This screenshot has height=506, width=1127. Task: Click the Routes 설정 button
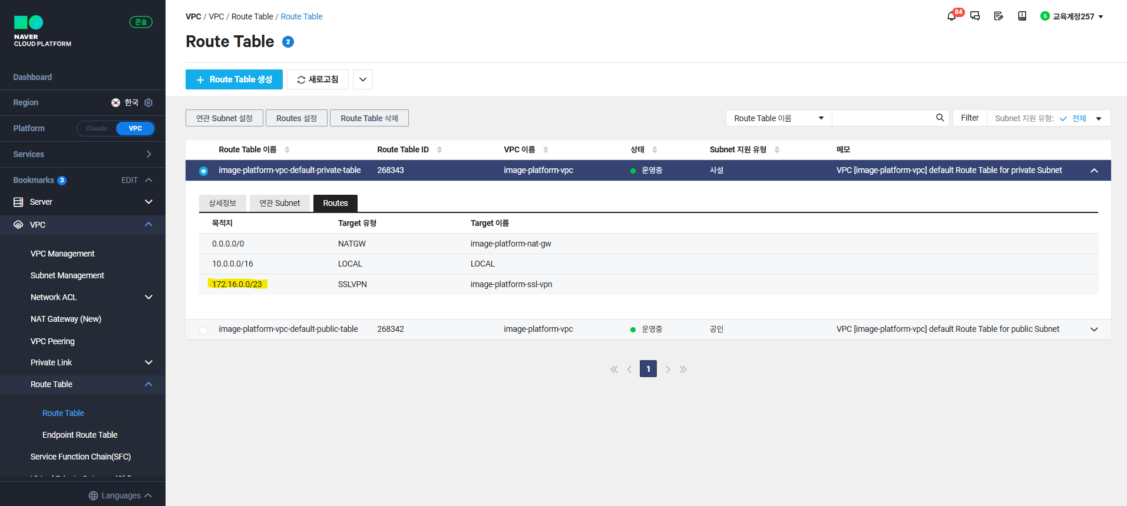[x=296, y=118]
